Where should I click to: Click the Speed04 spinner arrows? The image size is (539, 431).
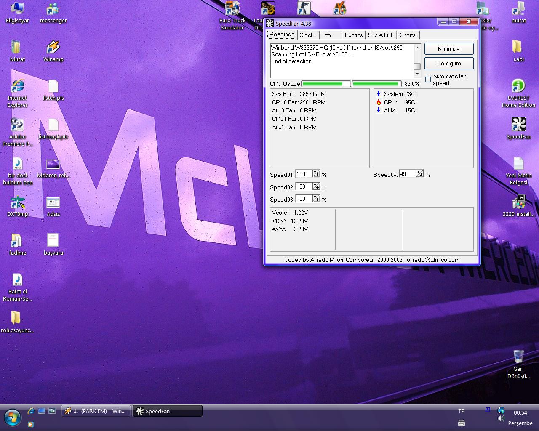pyautogui.click(x=420, y=174)
